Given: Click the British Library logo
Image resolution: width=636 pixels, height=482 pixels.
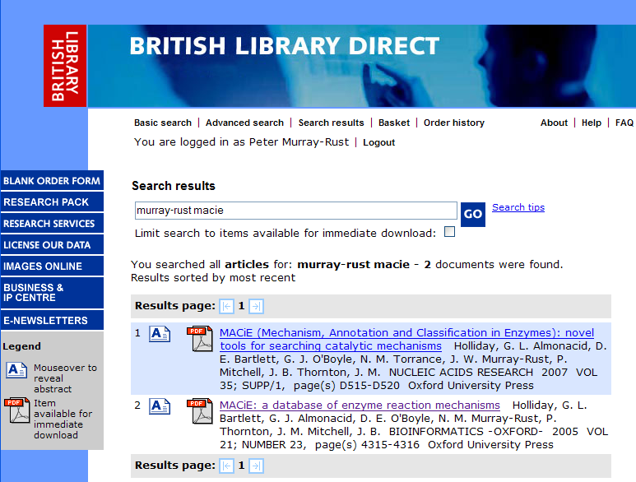Looking at the screenshot, I should [x=65, y=66].
